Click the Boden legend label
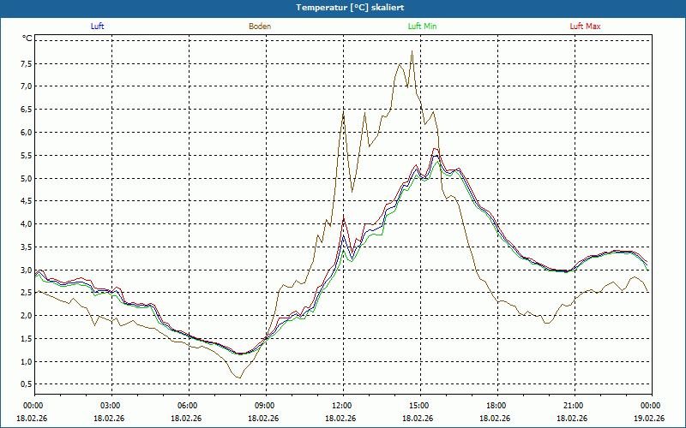 (x=260, y=27)
